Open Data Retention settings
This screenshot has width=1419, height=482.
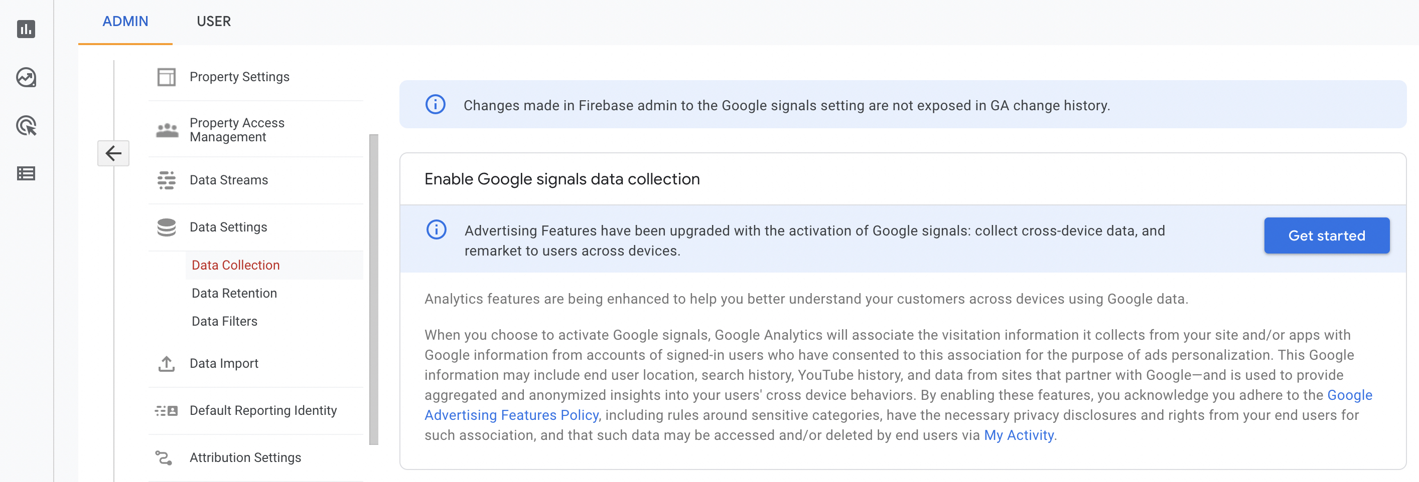pyautogui.click(x=234, y=293)
